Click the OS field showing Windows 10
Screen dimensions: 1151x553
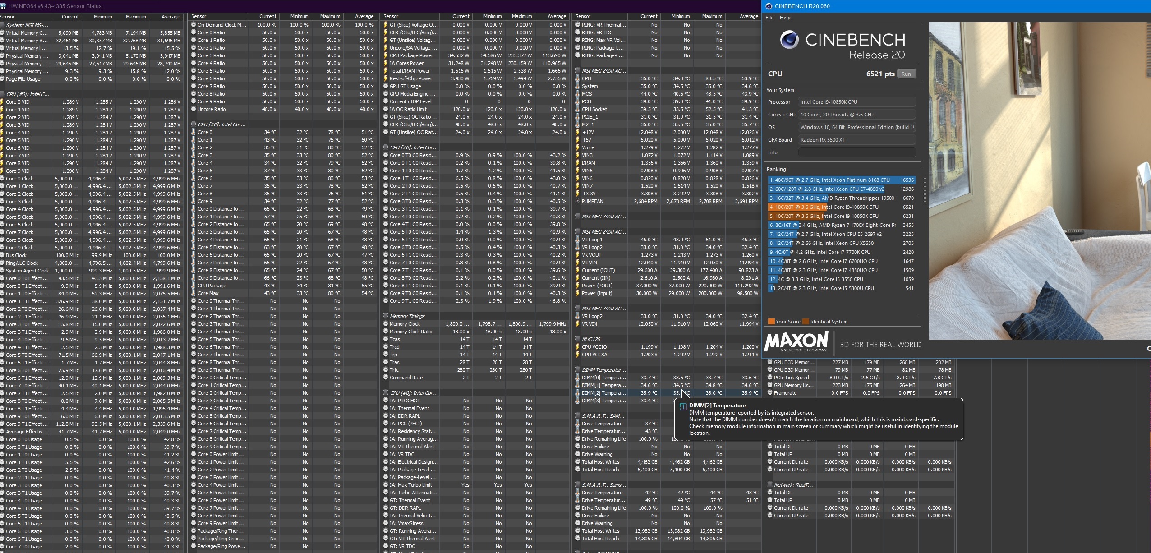(x=856, y=127)
